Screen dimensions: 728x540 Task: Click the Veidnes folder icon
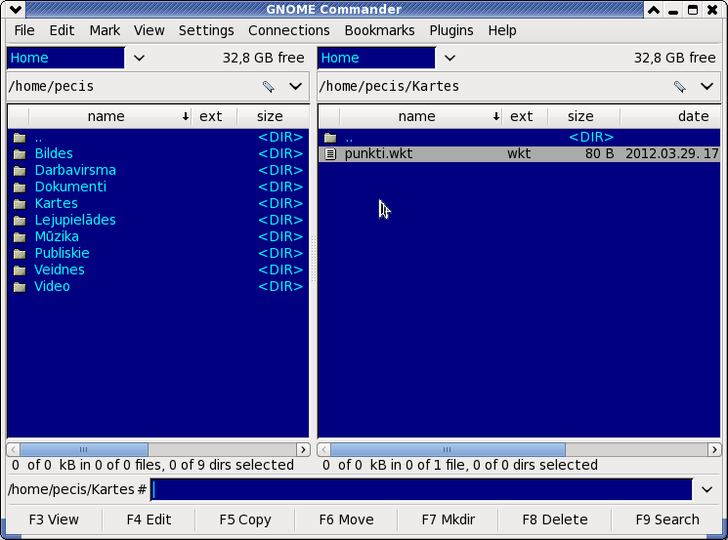(x=20, y=270)
